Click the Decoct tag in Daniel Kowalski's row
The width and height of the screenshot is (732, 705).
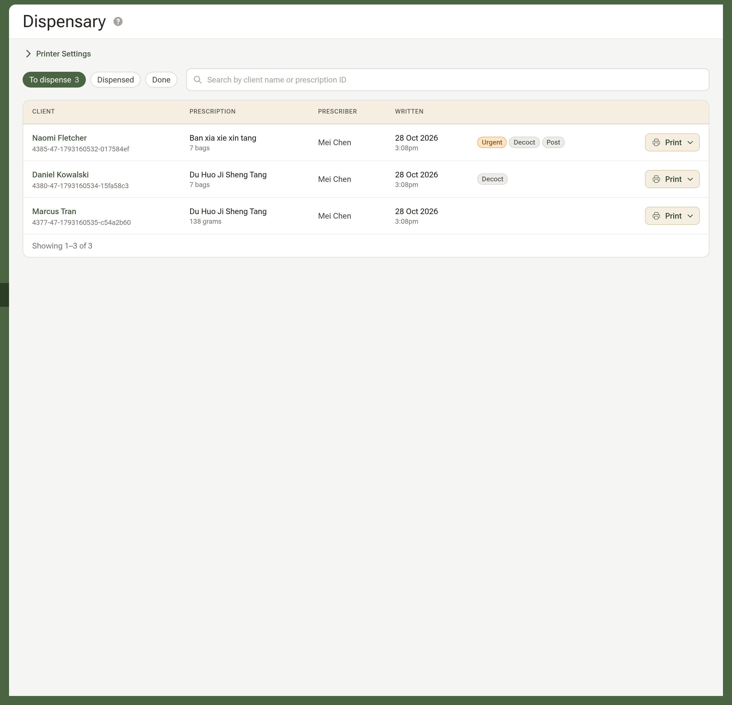(492, 179)
